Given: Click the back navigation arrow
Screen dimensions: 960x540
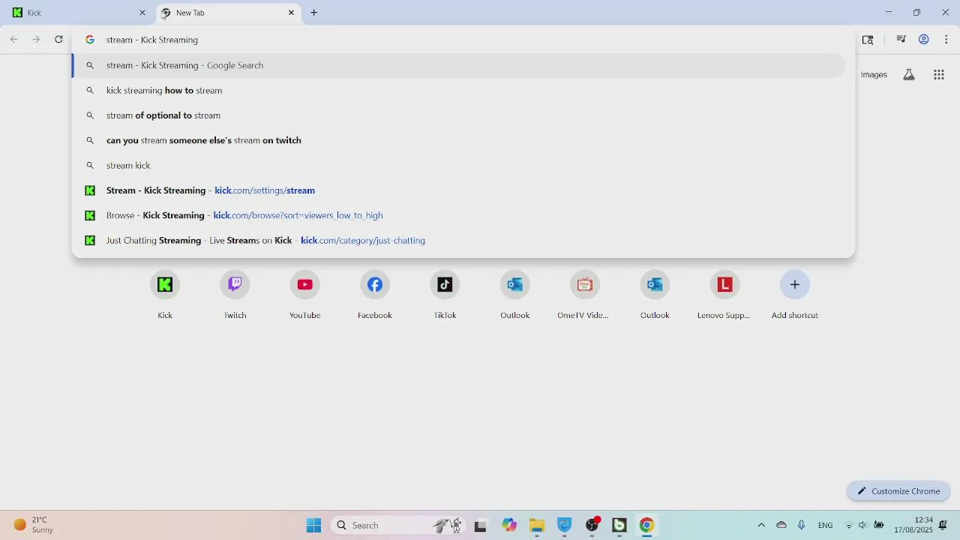Looking at the screenshot, I should (13, 40).
